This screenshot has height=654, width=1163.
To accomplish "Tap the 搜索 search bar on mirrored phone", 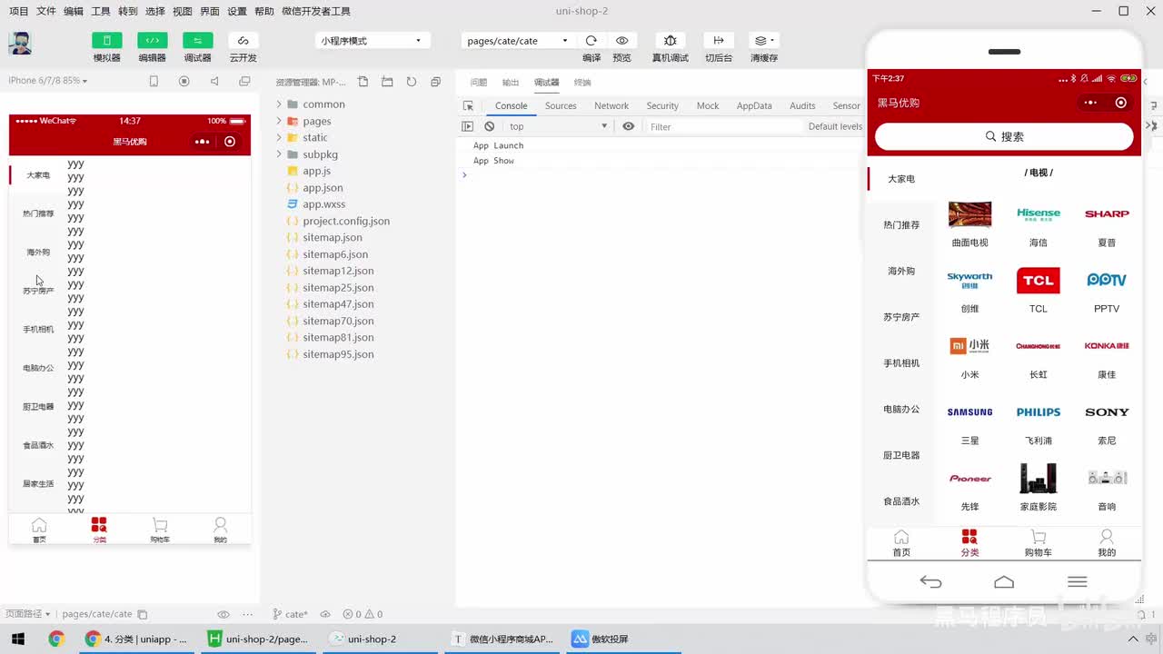I will tap(1004, 136).
